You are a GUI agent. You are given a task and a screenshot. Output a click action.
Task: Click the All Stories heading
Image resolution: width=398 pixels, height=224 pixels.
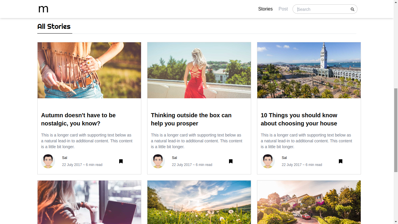point(54,27)
